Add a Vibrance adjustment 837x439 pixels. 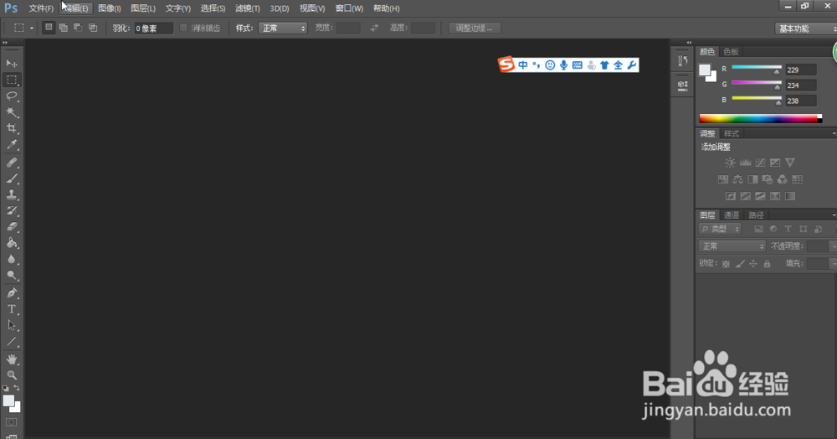(790, 163)
